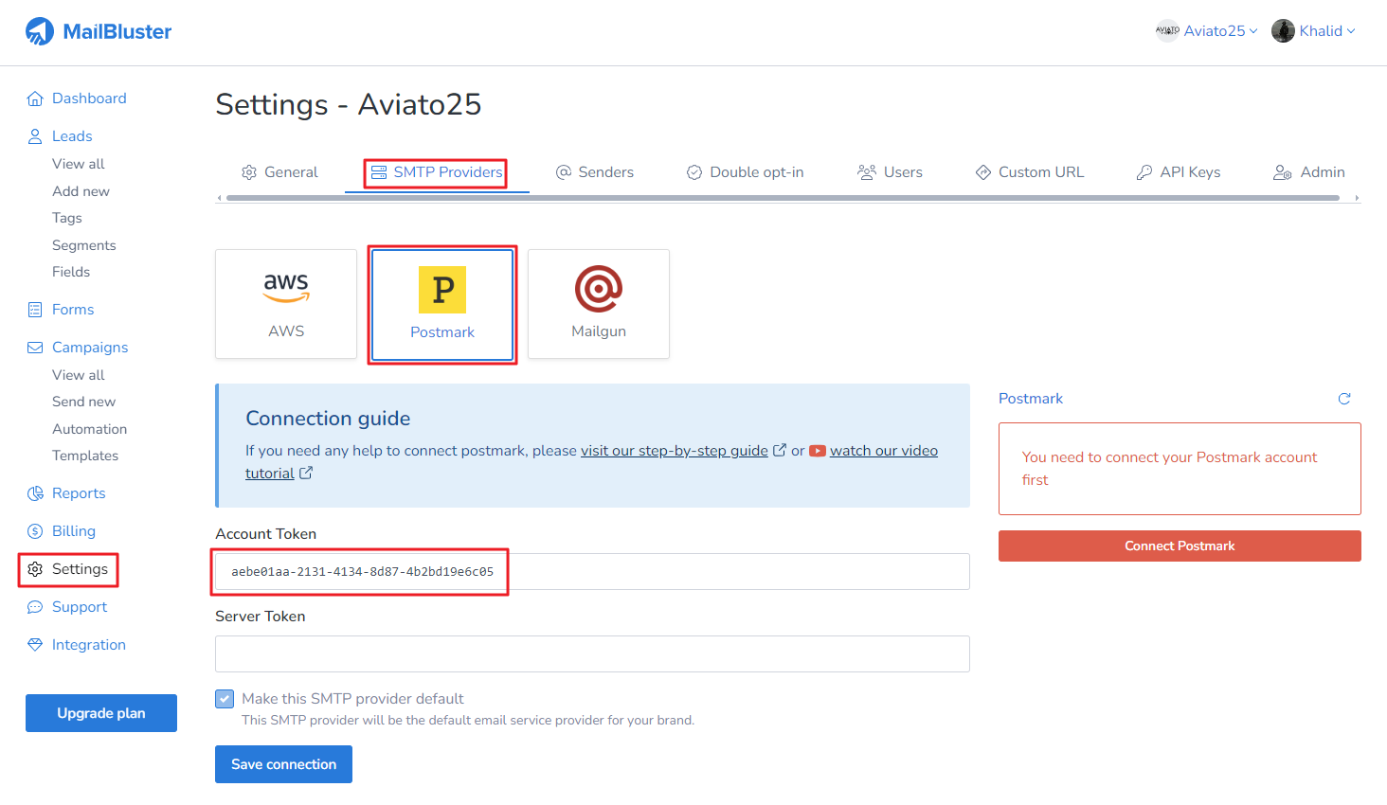Screen dimensions: 1387x805
Task: Switch to the Double opt-in tab
Action: click(x=745, y=172)
